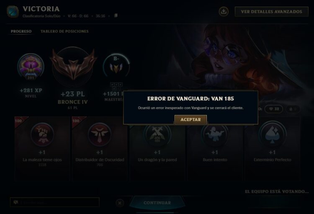Click the Buen intento challenge icon
This screenshot has width=314, height=214.
[215, 135]
